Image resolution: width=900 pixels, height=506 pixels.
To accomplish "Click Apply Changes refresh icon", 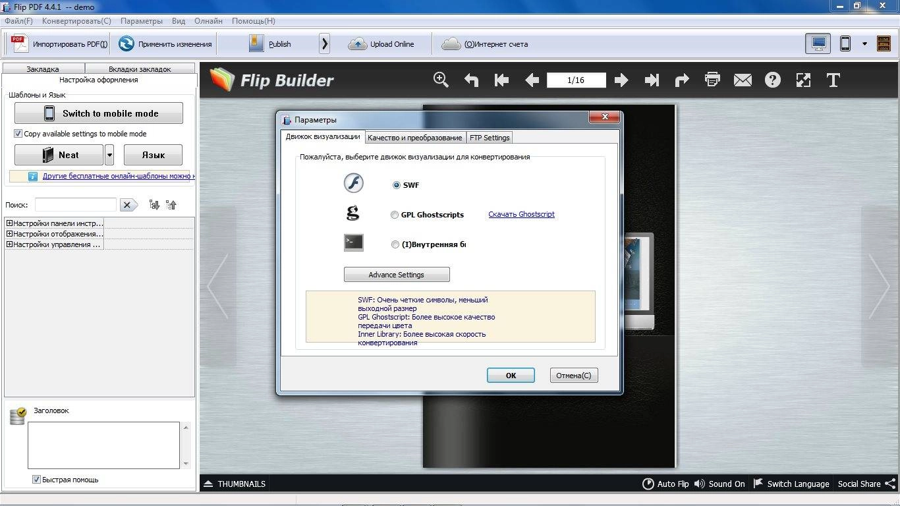I will (126, 44).
